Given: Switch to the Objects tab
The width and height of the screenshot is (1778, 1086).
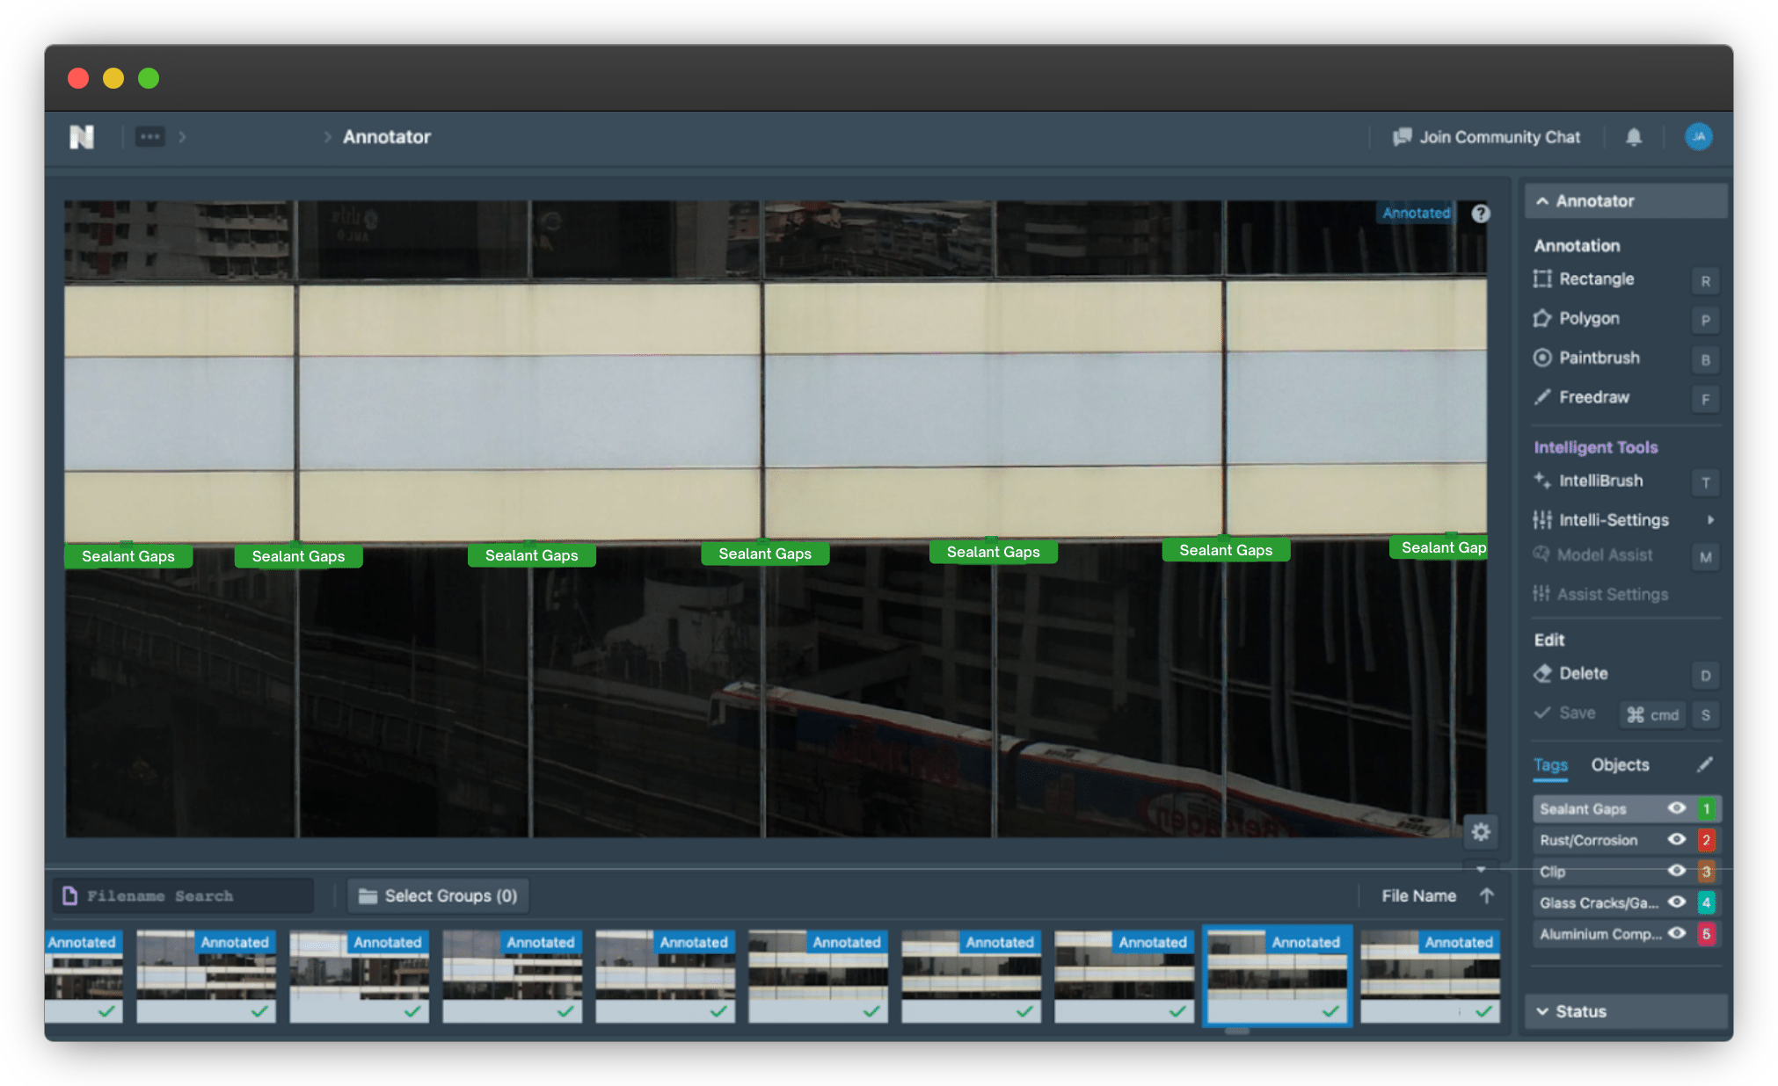Looking at the screenshot, I should (1620, 764).
